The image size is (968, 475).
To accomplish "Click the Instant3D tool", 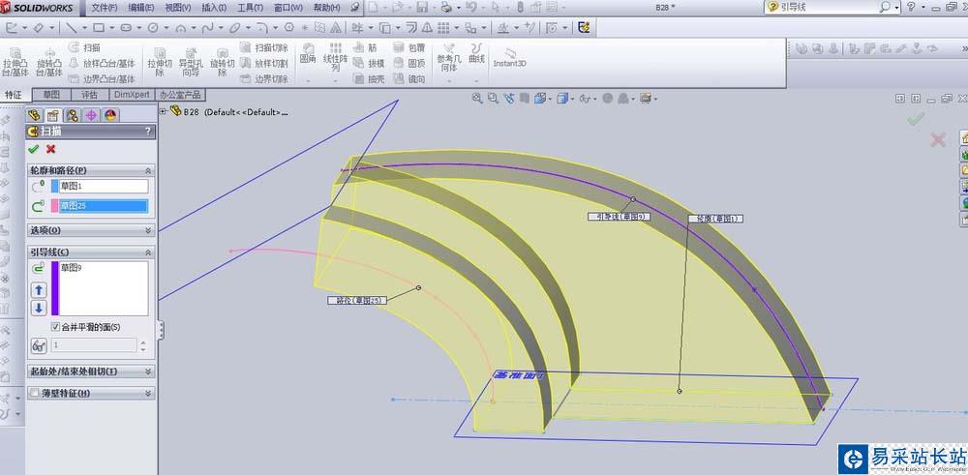I will pyautogui.click(x=509, y=56).
